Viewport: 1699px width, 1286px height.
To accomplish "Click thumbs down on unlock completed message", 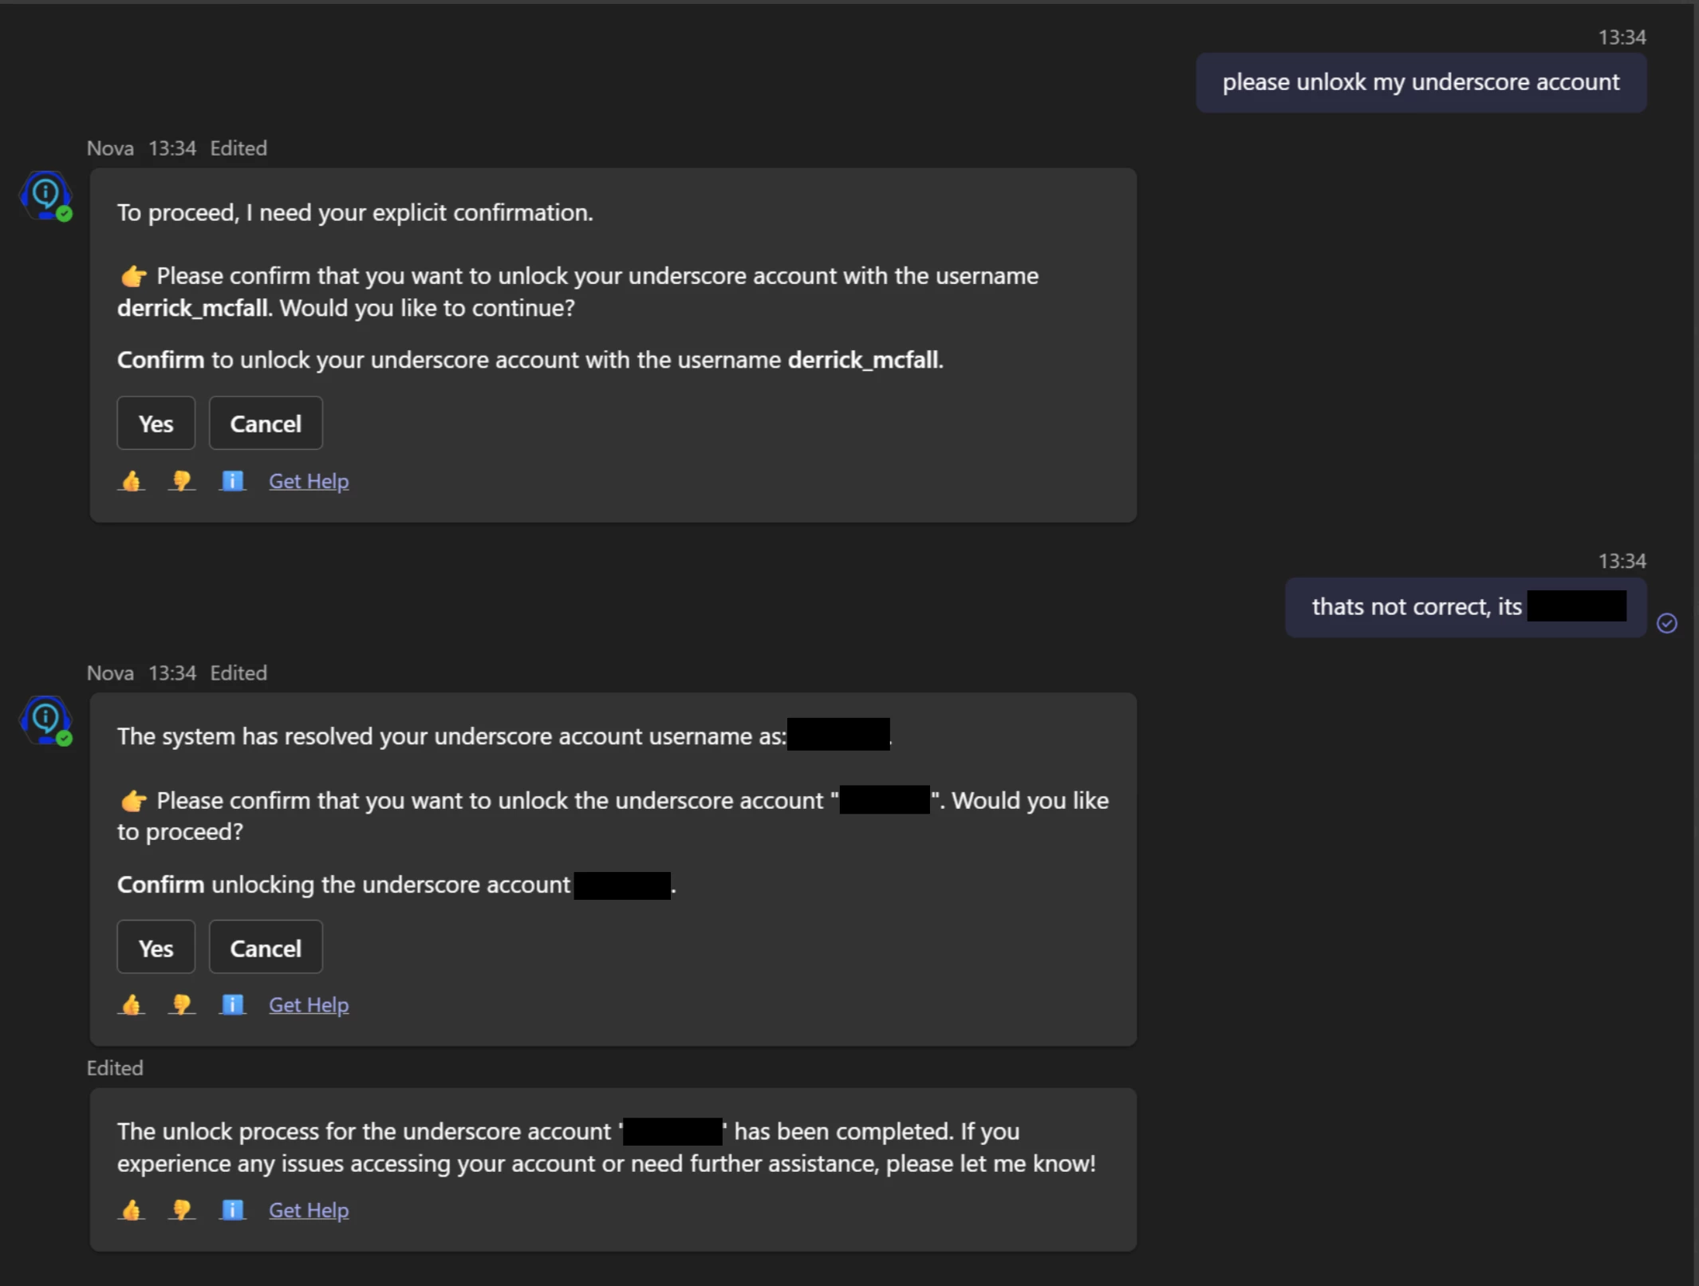I will click(182, 1210).
